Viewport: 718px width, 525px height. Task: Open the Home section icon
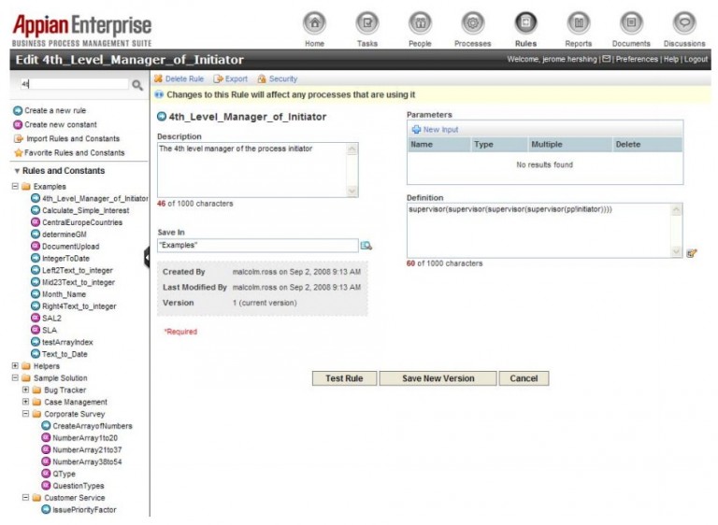314,22
